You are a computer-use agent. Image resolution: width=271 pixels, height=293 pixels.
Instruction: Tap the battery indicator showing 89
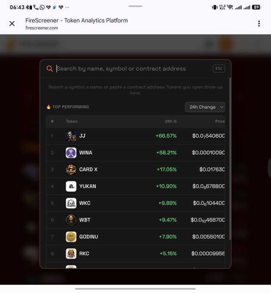click(256, 7)
